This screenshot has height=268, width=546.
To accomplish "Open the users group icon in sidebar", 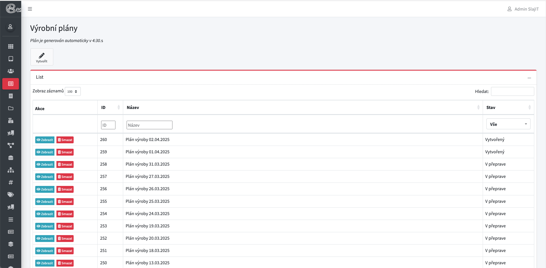I will 11,71.
